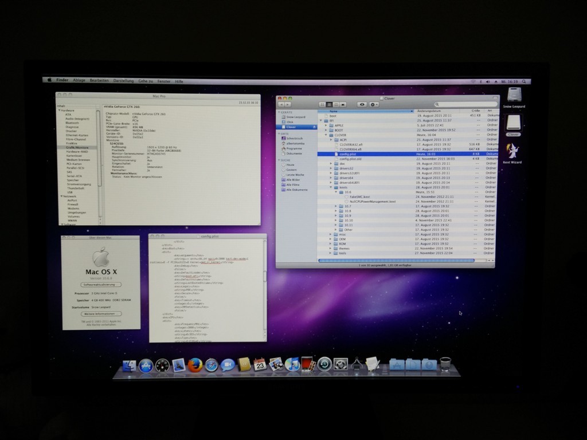The height and width of the screenshot is (440, 587).
Task: Open Dashboard gauge icon in Dock
Action: click(162, 366)
